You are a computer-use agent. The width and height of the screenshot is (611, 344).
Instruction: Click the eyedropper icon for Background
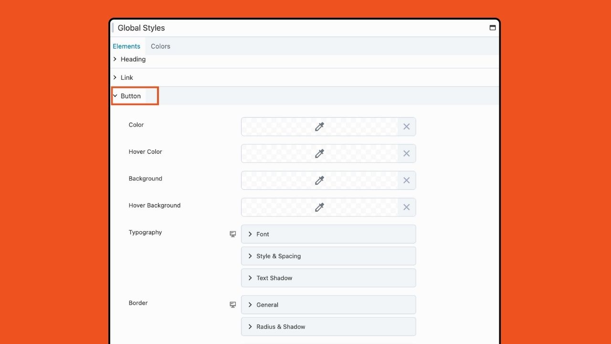(x=319, y=181)
